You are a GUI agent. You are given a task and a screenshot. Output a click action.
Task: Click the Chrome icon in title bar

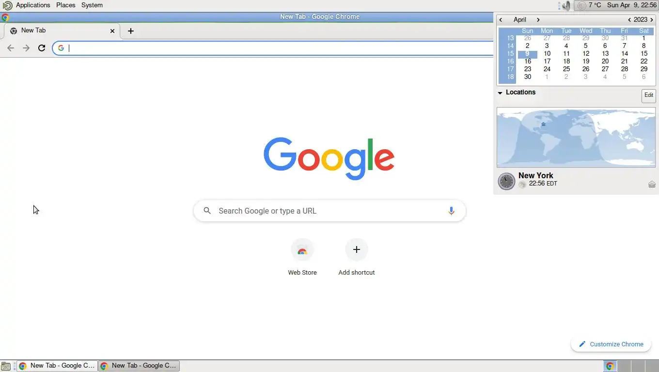pyautogui.click(x=5, y=17)
